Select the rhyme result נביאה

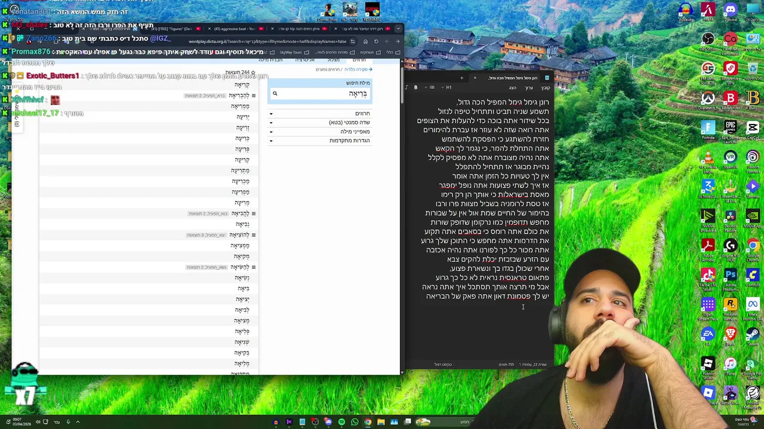tap(242, 224)
